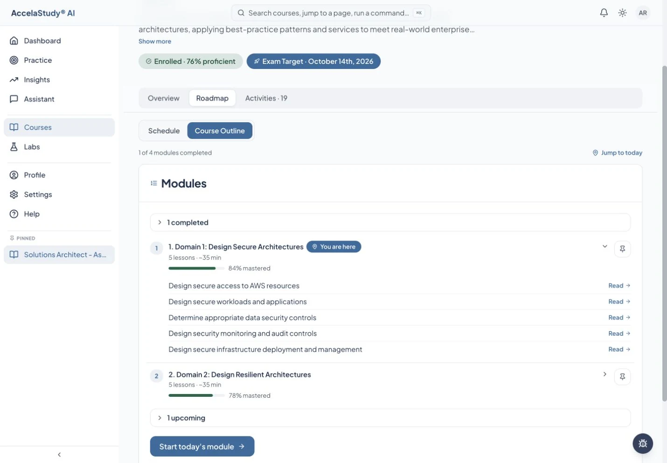Read Design secure access to AWS resources
This screenshot has width=667, height=463.
pyautogui.click(x=619, y=286)
